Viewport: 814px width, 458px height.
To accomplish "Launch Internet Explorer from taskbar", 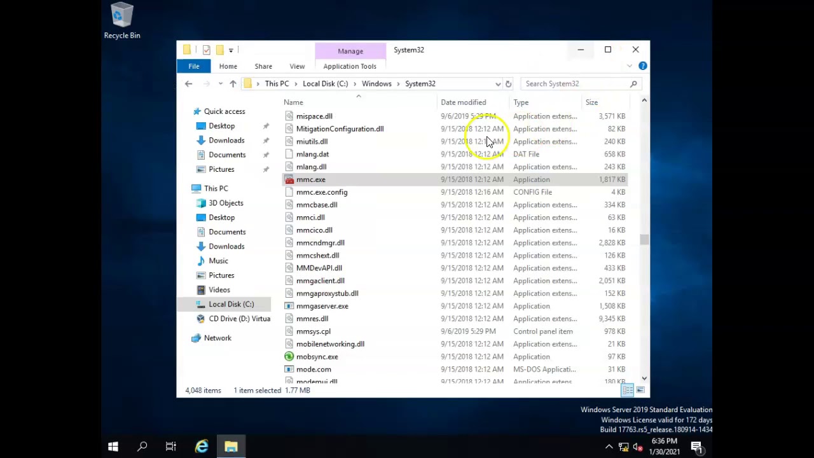I will coord(202,447).
